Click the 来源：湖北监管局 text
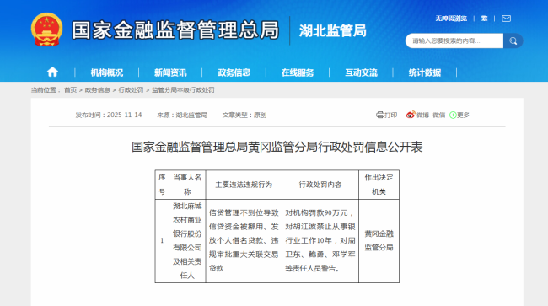 (182, 115)
